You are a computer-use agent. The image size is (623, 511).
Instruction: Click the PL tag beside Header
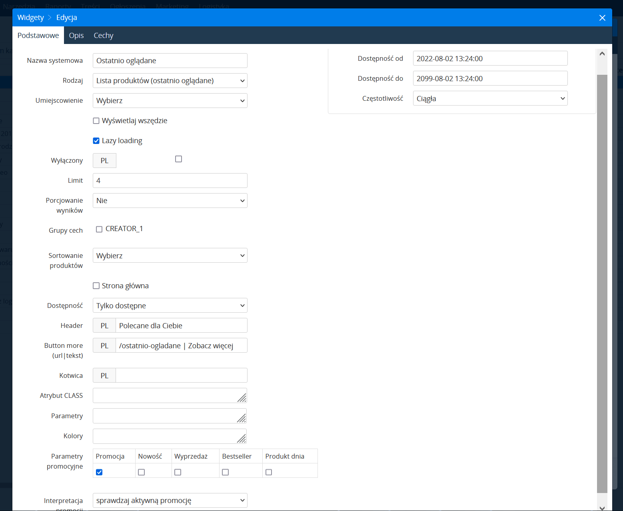pyautogui.click(x=104, y=325)
